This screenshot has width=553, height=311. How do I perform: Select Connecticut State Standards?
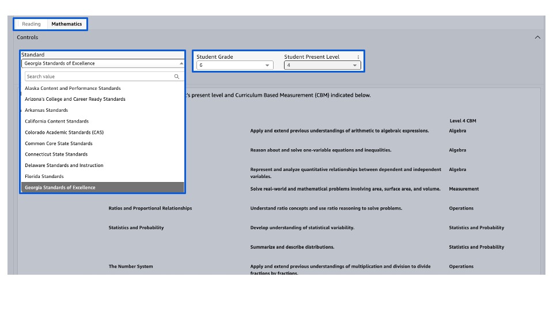pos(56,154)
